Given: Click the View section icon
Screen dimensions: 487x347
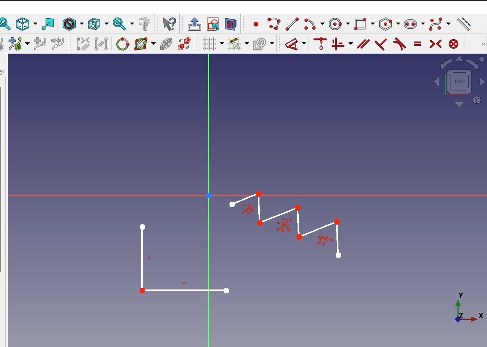Looking at the screenshot, I should pyautogui.click(x=231, y=24).
